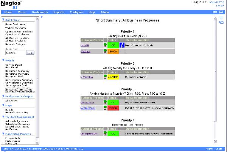Click the green OK status cell in Priority 4
The image size is (227, 152).
tap(113, 134)
